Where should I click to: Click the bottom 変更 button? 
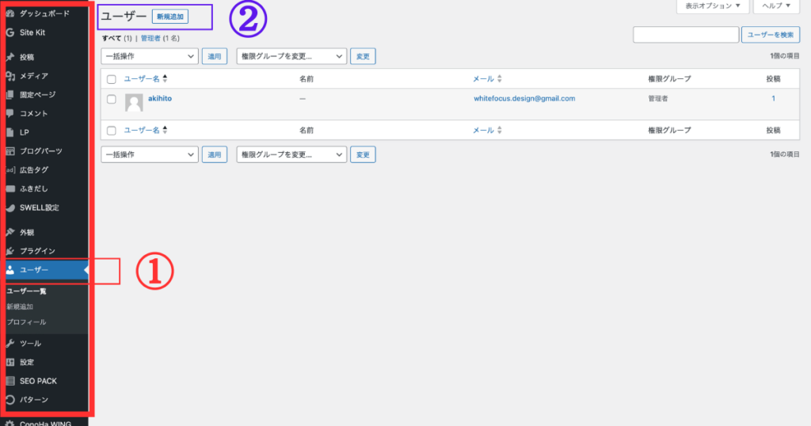(363, 154)
